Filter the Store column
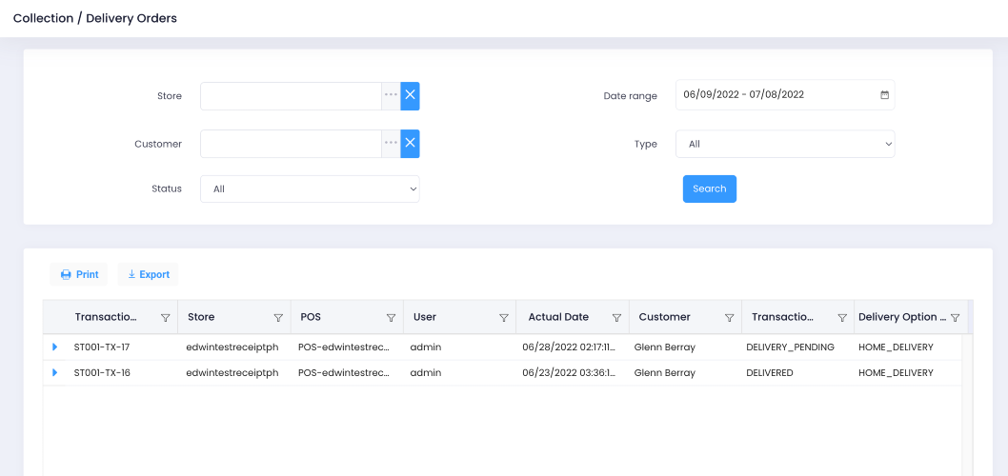Image resolution: width=1008 pixels, height=476 pixels. [278, 317]
